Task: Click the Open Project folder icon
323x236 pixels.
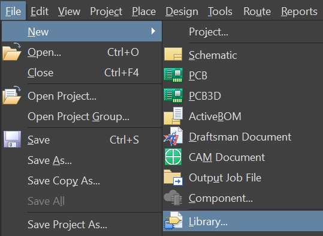Action: (x=12, y=95)
